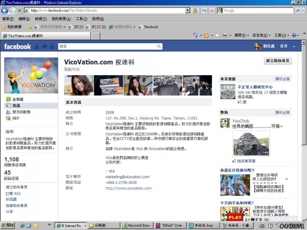
Task: Click the stone hut sponsor image
Action: (x=251, y=143)
